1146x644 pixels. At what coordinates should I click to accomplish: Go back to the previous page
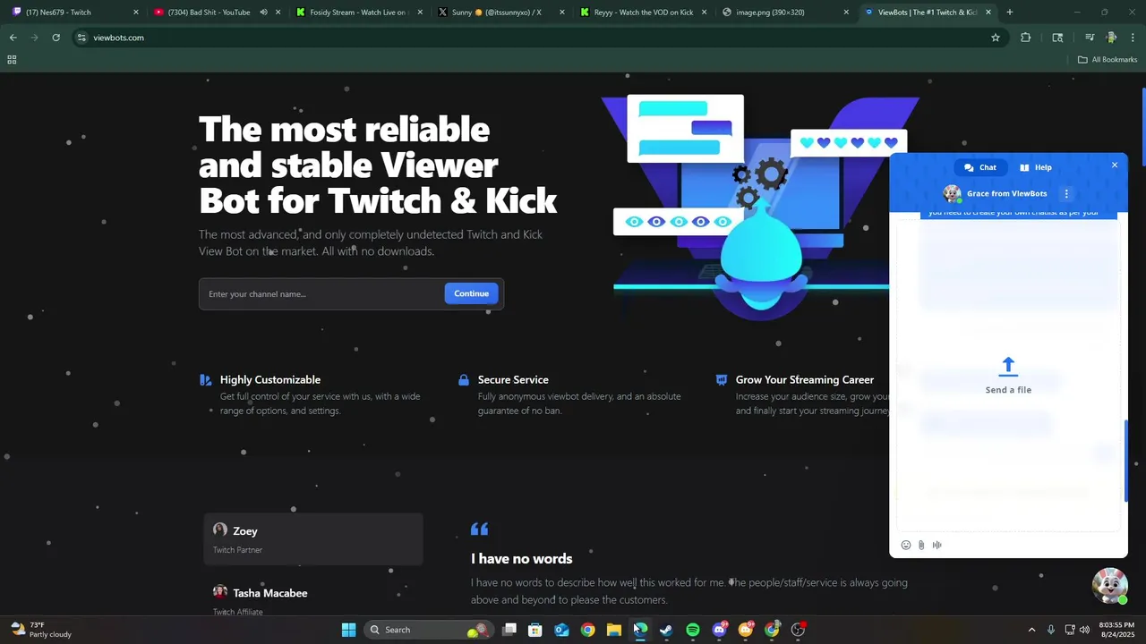click(13, 38)
